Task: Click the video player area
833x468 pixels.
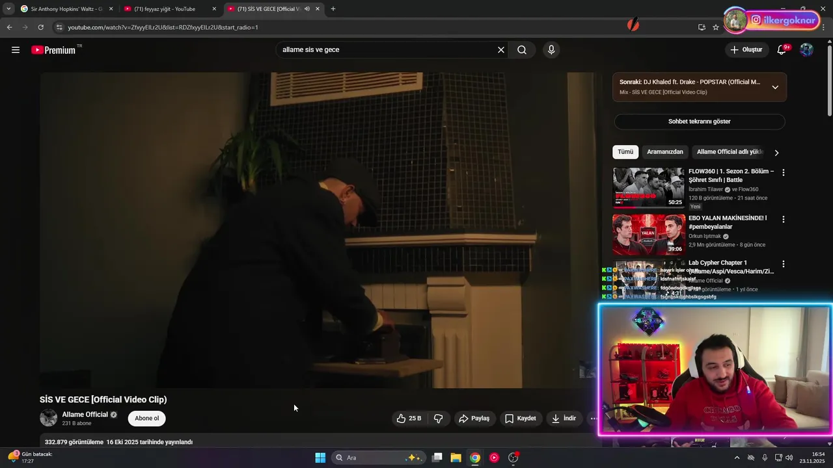Action: click(x=318, y=230)
